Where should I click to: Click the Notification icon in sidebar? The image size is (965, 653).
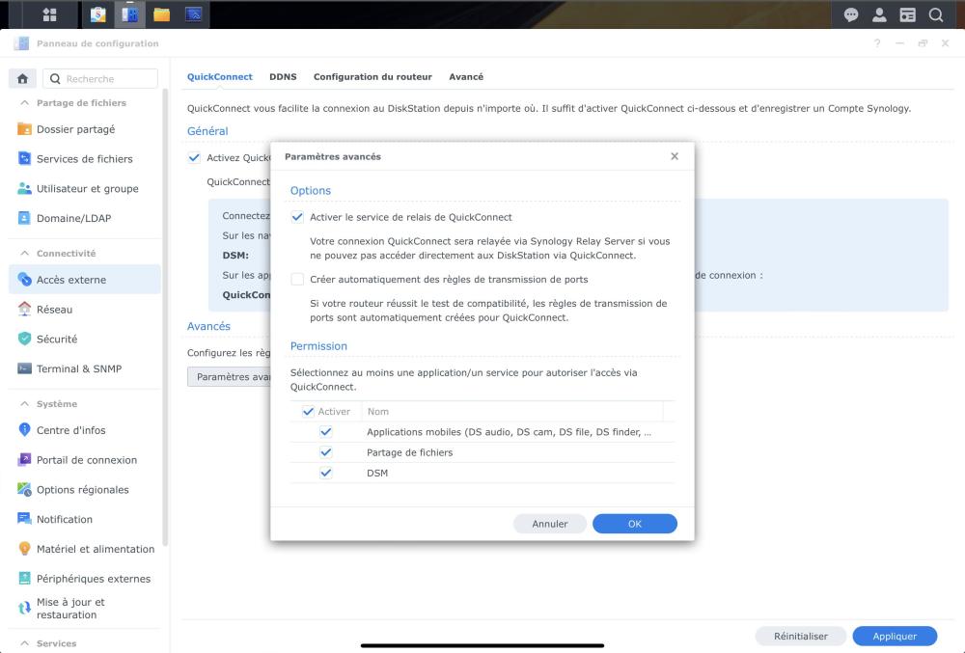click(x=25, y=519)
